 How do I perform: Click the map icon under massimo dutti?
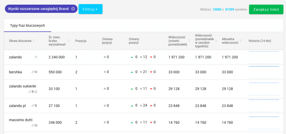(36, 125)
